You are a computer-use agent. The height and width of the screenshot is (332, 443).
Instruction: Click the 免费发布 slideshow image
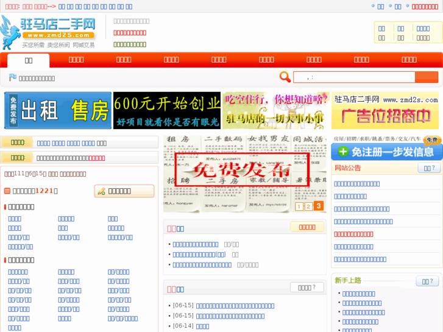click(245, 174)
